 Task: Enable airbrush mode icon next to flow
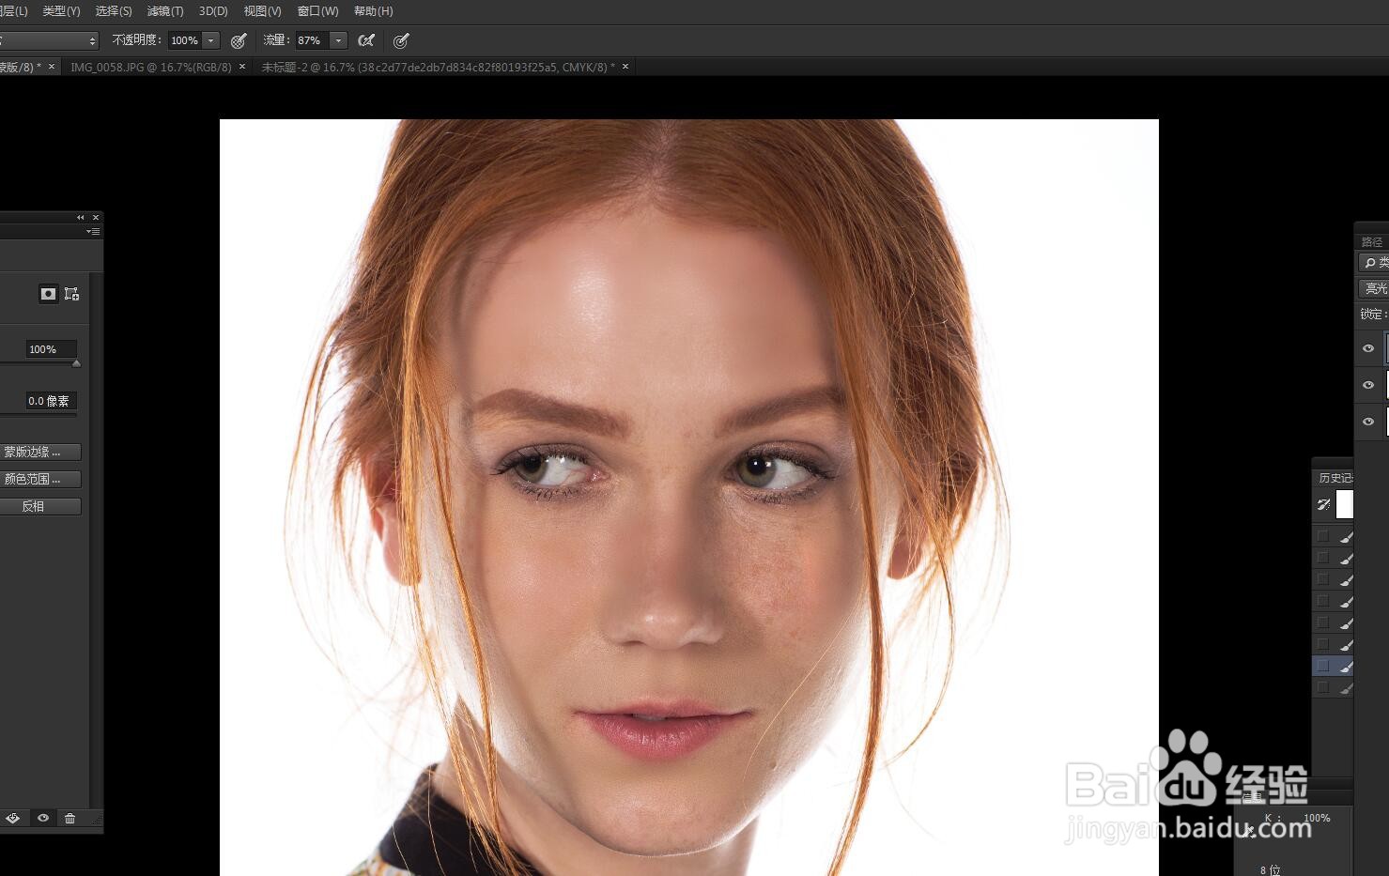coord(366,40)
